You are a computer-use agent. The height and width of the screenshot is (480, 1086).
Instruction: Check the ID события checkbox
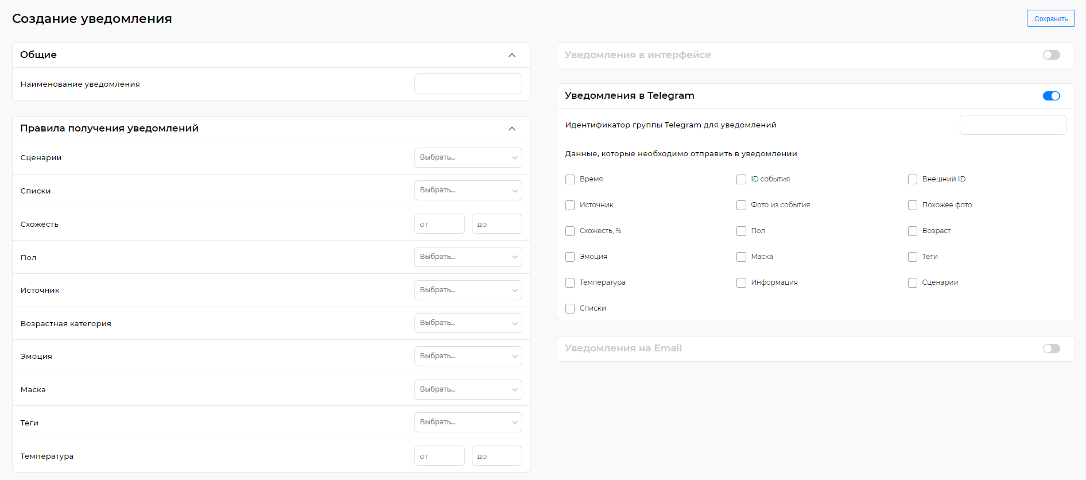point(741,179)
